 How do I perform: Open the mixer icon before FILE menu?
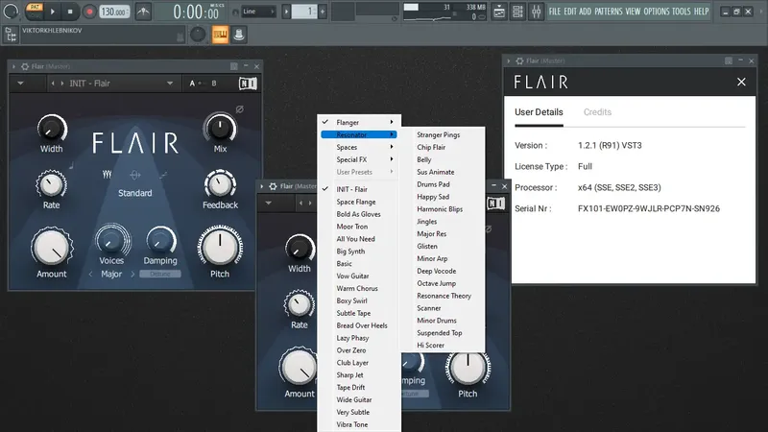537,12
